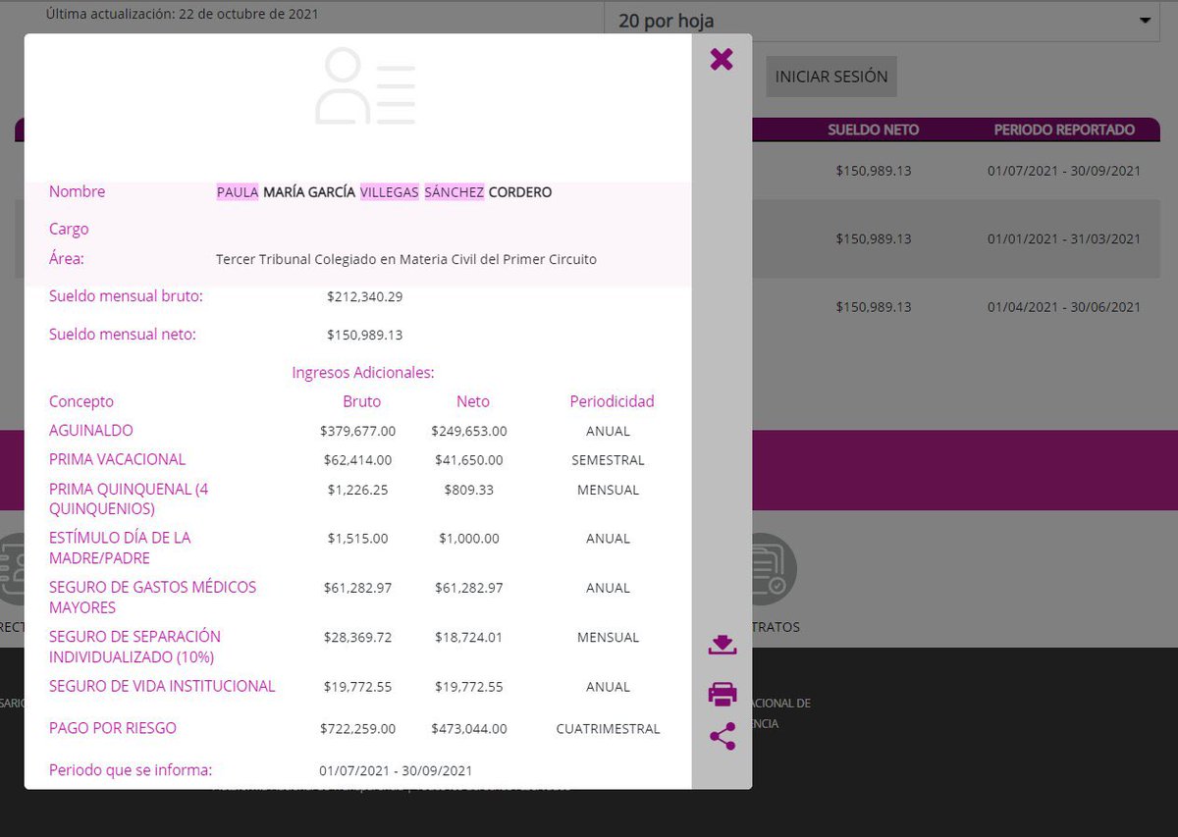Sort by SUELDO NETO column header
The width and height of the screenshot is (1178, 837).
[x=873, y=130]
